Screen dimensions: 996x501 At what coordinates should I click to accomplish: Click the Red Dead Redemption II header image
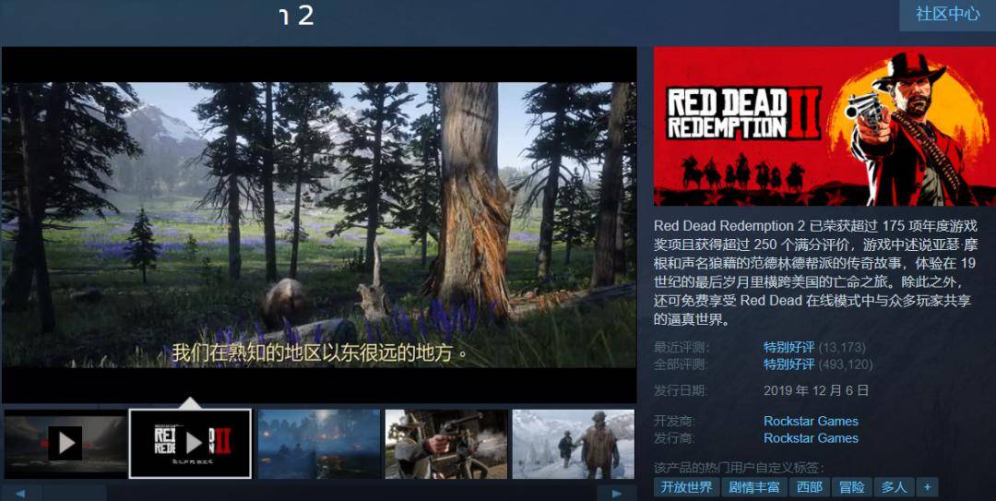[x=824, y=125]
